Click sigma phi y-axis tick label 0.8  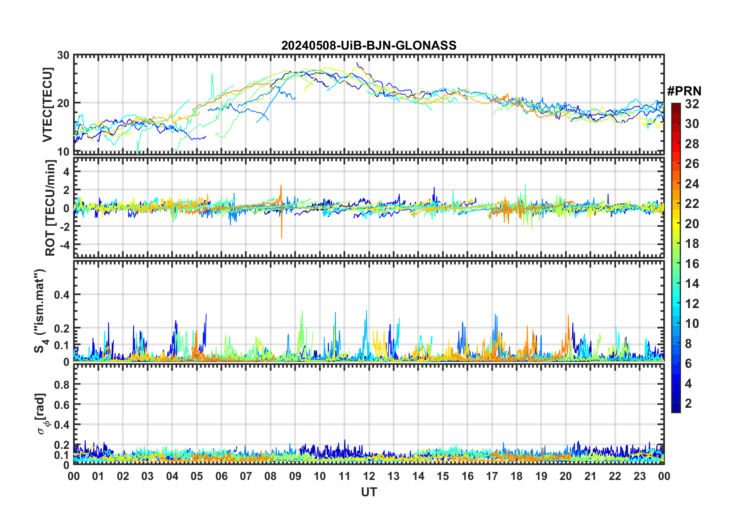62,384
